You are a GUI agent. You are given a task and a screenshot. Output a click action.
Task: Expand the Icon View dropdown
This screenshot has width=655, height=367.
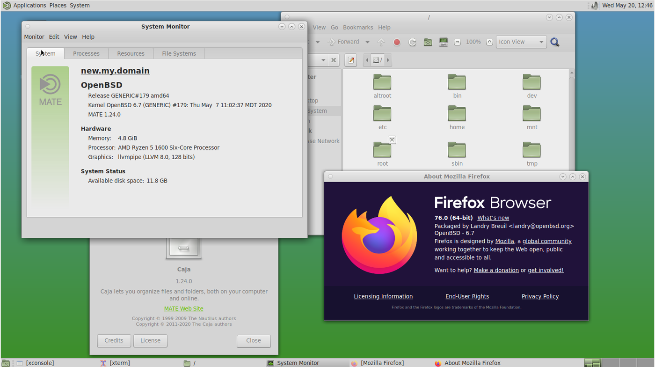(x=541, y=42)
